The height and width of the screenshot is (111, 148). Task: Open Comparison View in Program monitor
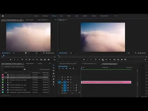tap(125, 60)
